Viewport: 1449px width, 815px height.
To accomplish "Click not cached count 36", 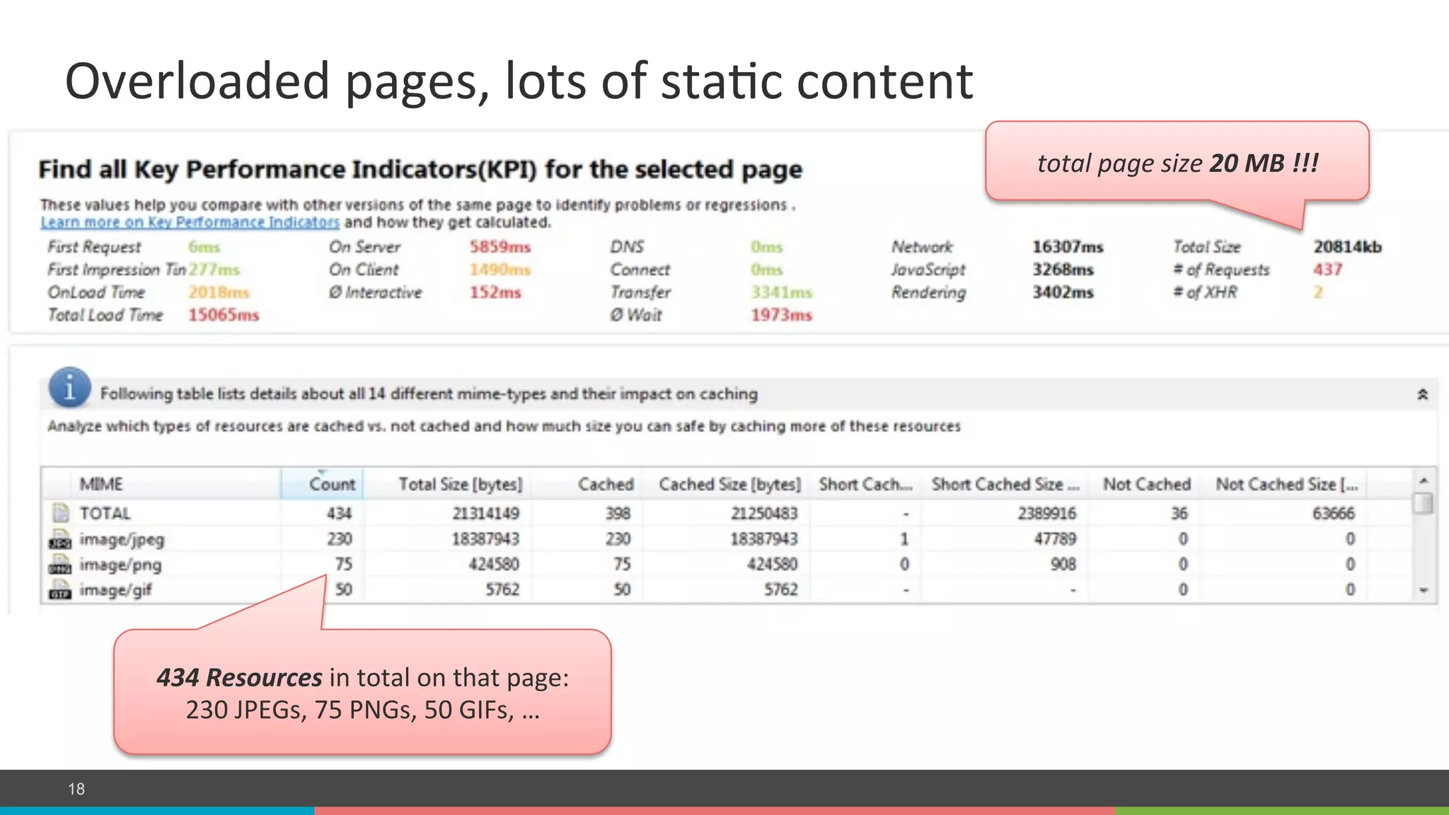I will tap(1179, 513).
